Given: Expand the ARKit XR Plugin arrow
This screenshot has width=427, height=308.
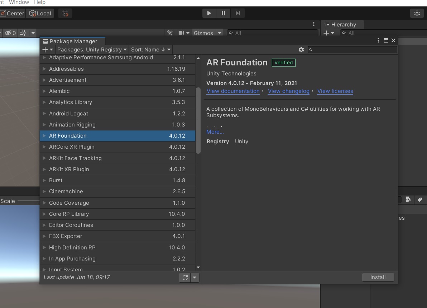Looking at the screenshot, I should [44, 169].
